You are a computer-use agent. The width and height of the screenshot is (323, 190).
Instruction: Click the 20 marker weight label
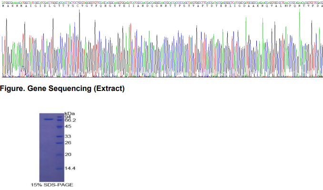tap(68, 154)
